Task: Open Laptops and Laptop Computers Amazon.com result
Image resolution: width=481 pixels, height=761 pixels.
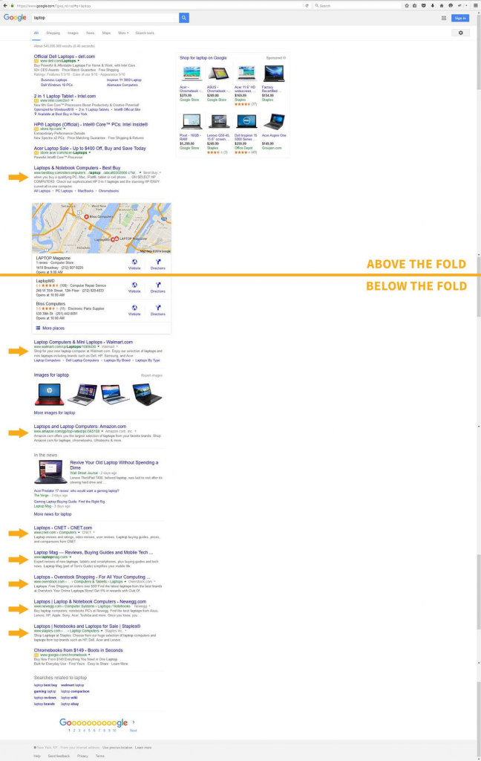Action: [x=80, y=426]
